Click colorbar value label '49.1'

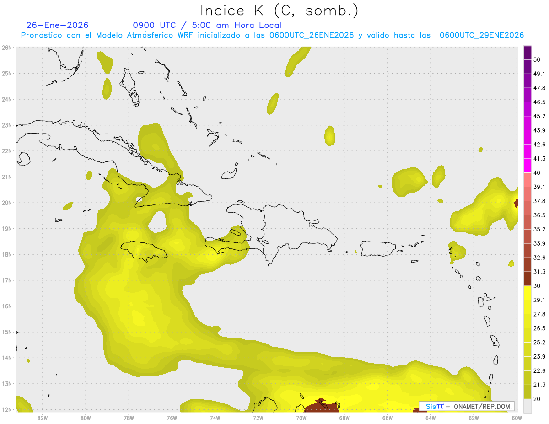539,74
